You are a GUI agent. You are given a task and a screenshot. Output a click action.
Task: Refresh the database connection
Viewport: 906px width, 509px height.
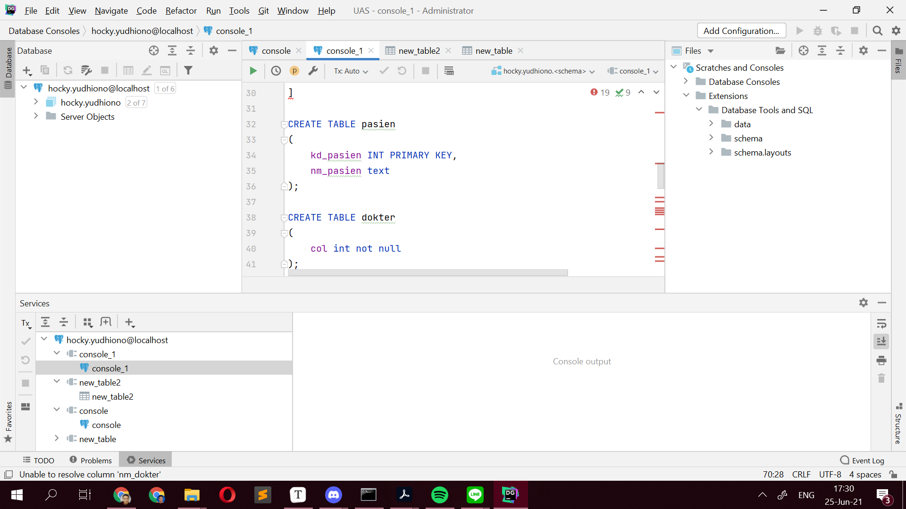pyautogui.click(x=68, y=70)
